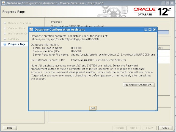
Task: Click the Progress Page bullet icon in sidebar
Action: click(x=5, y=44)
